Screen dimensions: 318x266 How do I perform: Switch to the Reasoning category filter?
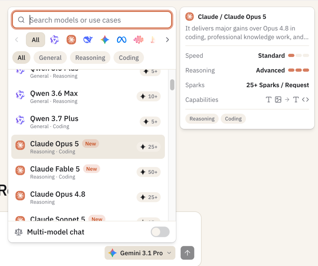(90, 58)
